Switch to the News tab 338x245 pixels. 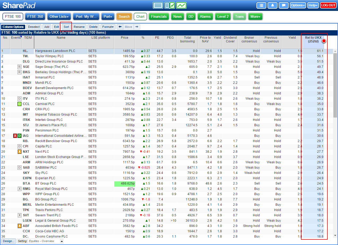click(178, 16)
